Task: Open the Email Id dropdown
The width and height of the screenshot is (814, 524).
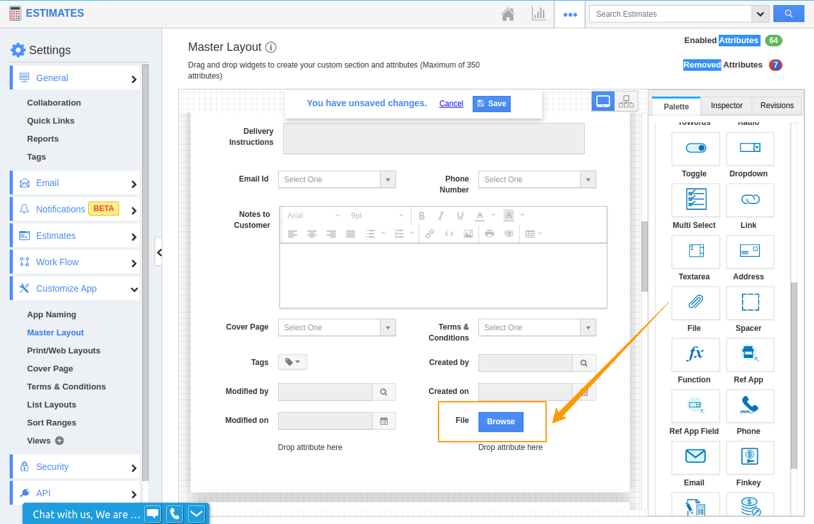Action: pyautogui.click(x=337, y=180)
